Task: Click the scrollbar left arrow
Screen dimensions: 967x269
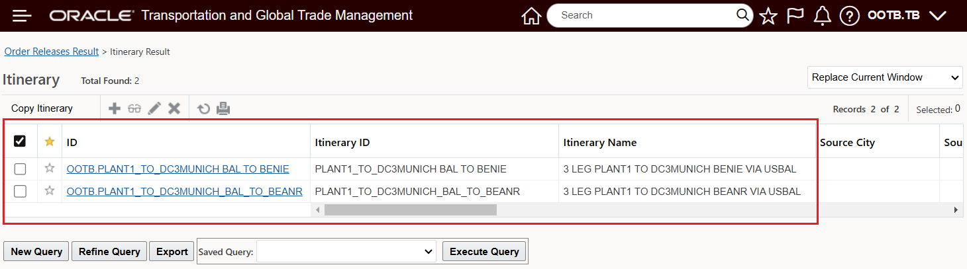Action: click(x=318, y=210)
